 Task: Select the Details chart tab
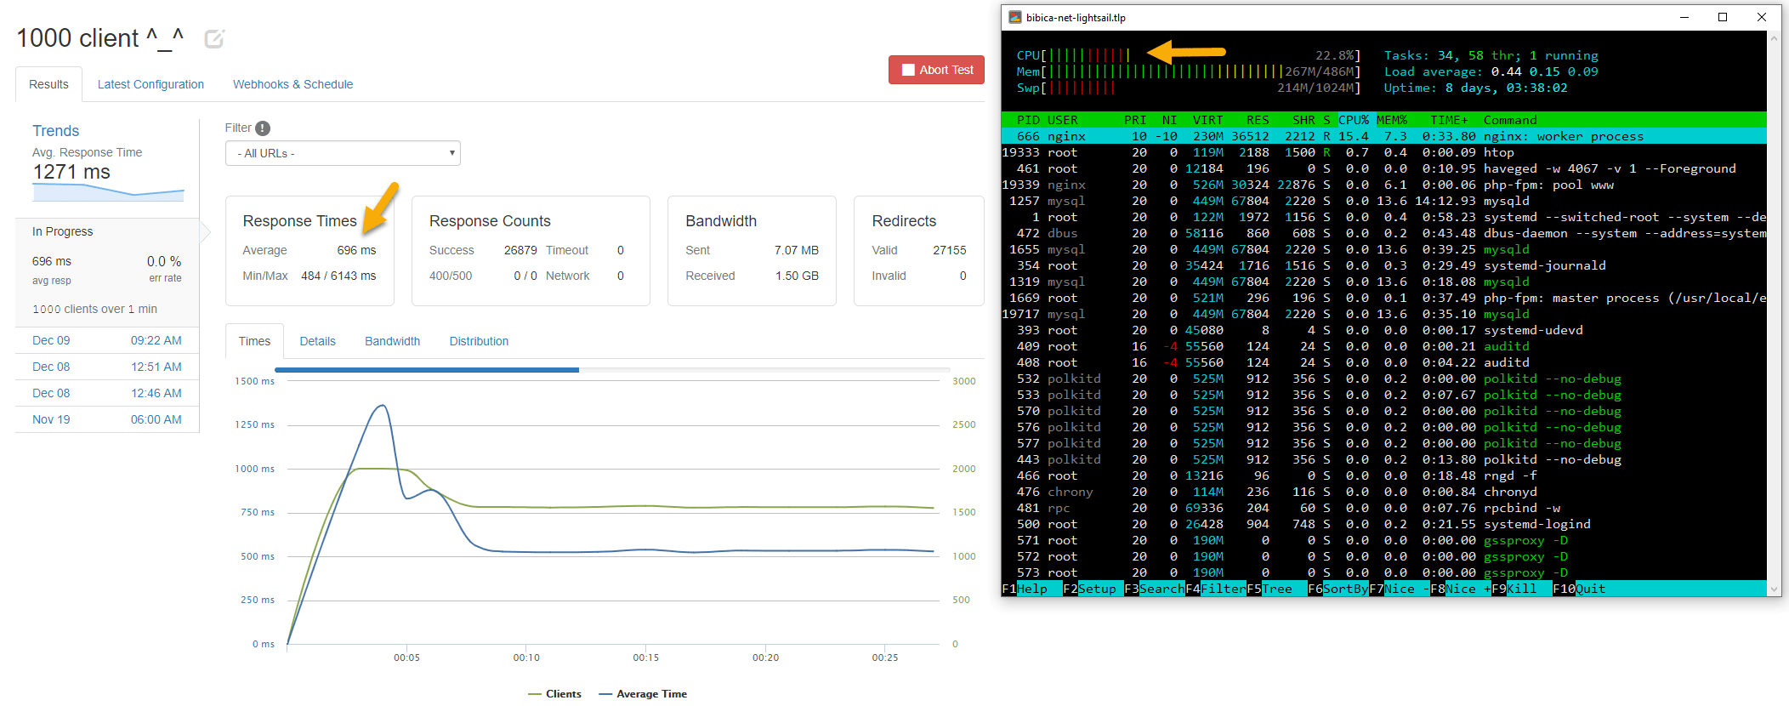pos(317,341)
